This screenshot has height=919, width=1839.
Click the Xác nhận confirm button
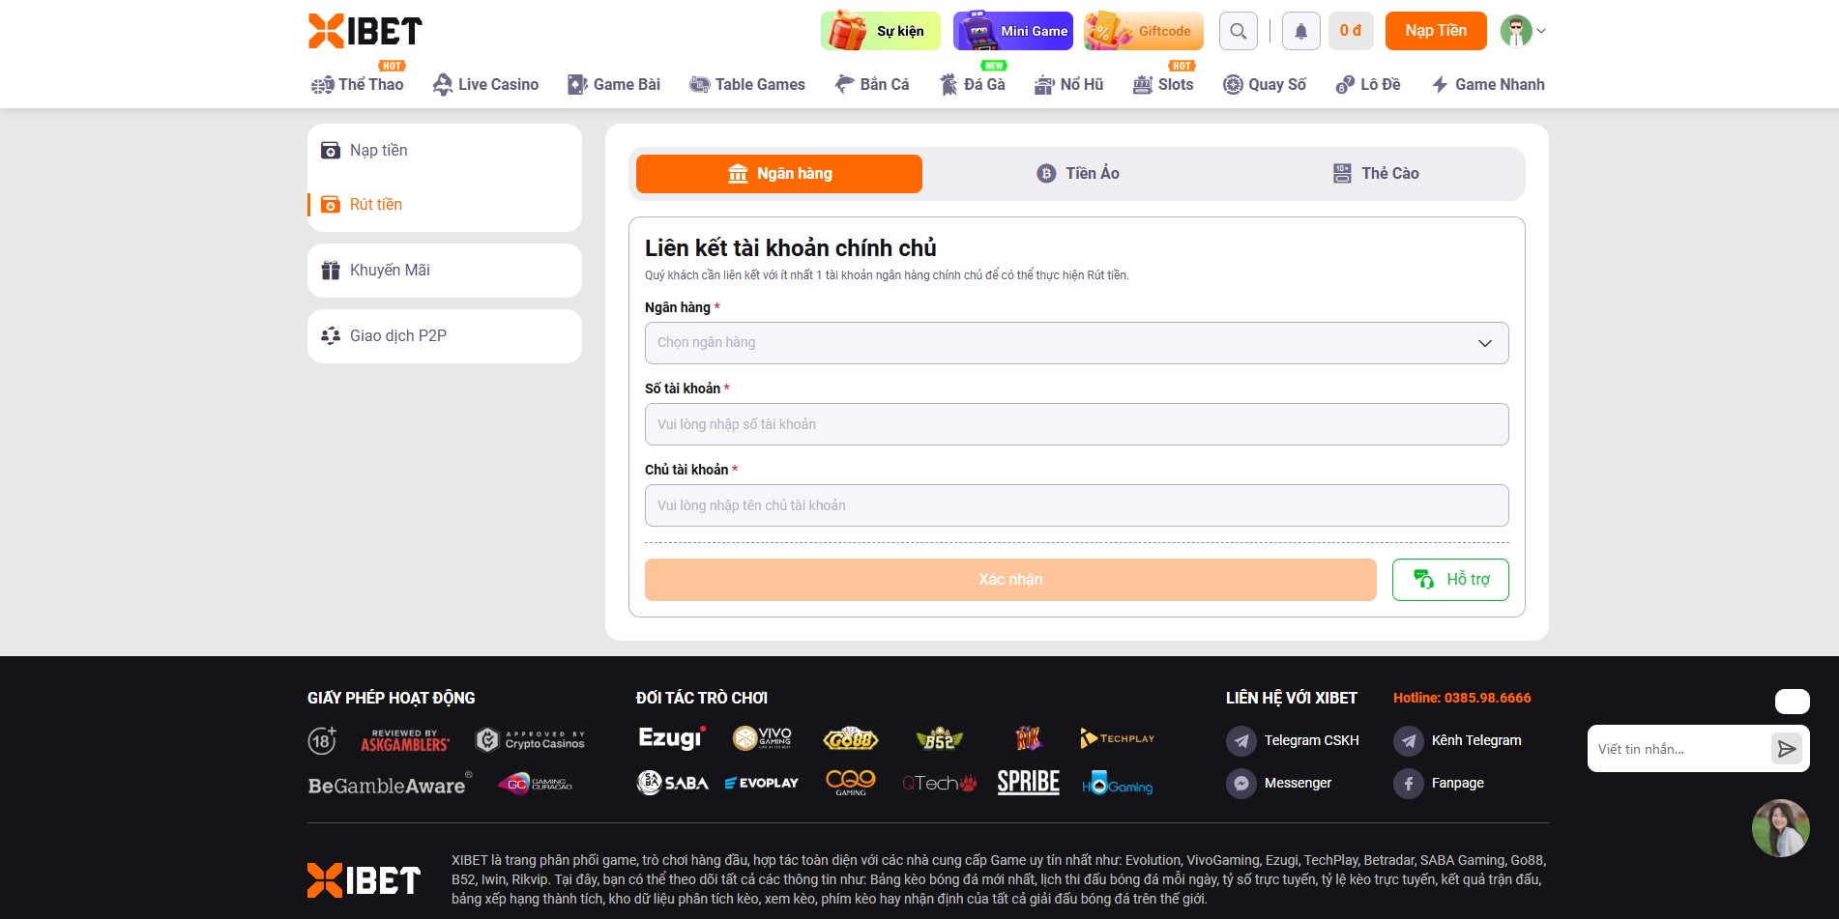[1010, 580]
